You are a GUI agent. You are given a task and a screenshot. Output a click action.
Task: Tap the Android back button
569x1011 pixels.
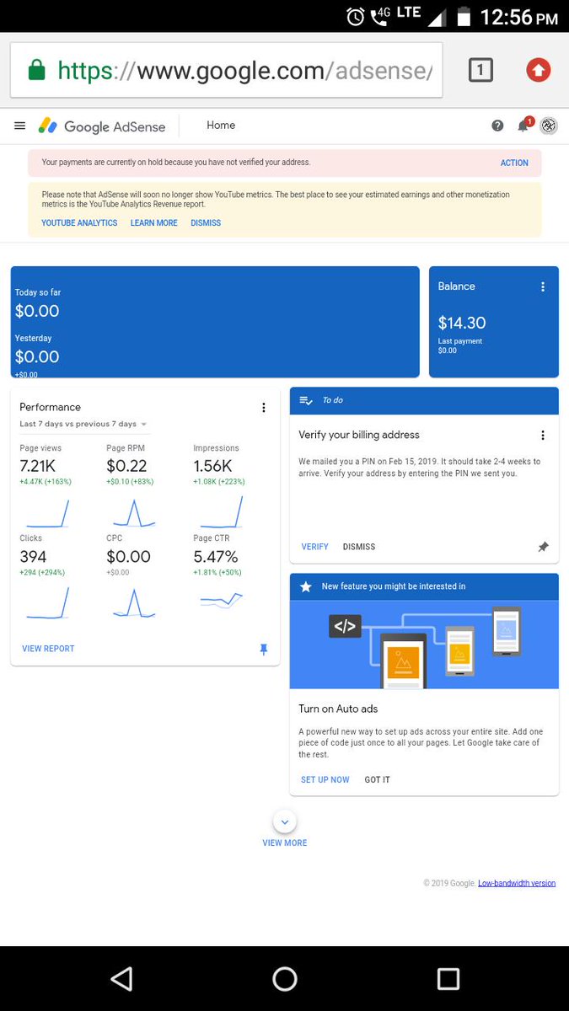point(121,978)
